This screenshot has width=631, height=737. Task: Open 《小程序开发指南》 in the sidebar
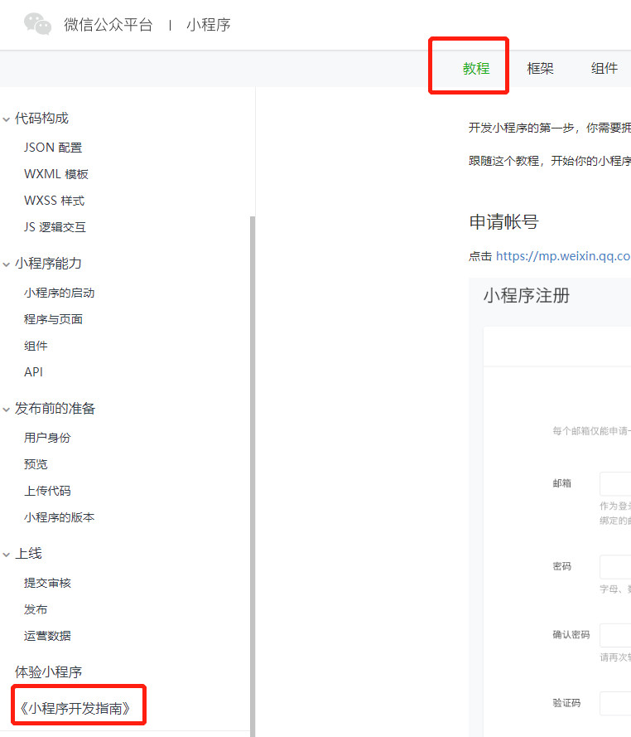pos(75,708)
